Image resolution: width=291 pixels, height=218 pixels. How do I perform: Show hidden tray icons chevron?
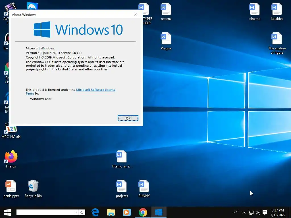point(244,212)
